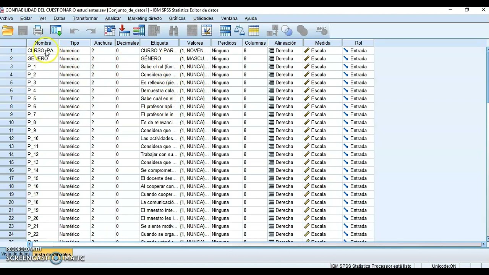Image resolution: width=489 pixels, height=275 pixels.
Task: Select the Vista de variables tab
Action: click(x=52, y=254)
